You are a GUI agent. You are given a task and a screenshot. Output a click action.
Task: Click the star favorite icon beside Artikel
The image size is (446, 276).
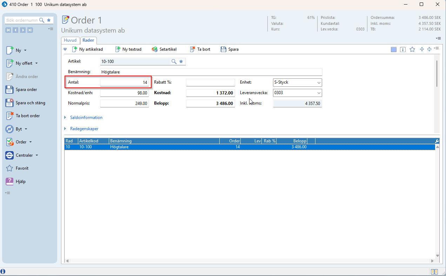click(181, 62)
